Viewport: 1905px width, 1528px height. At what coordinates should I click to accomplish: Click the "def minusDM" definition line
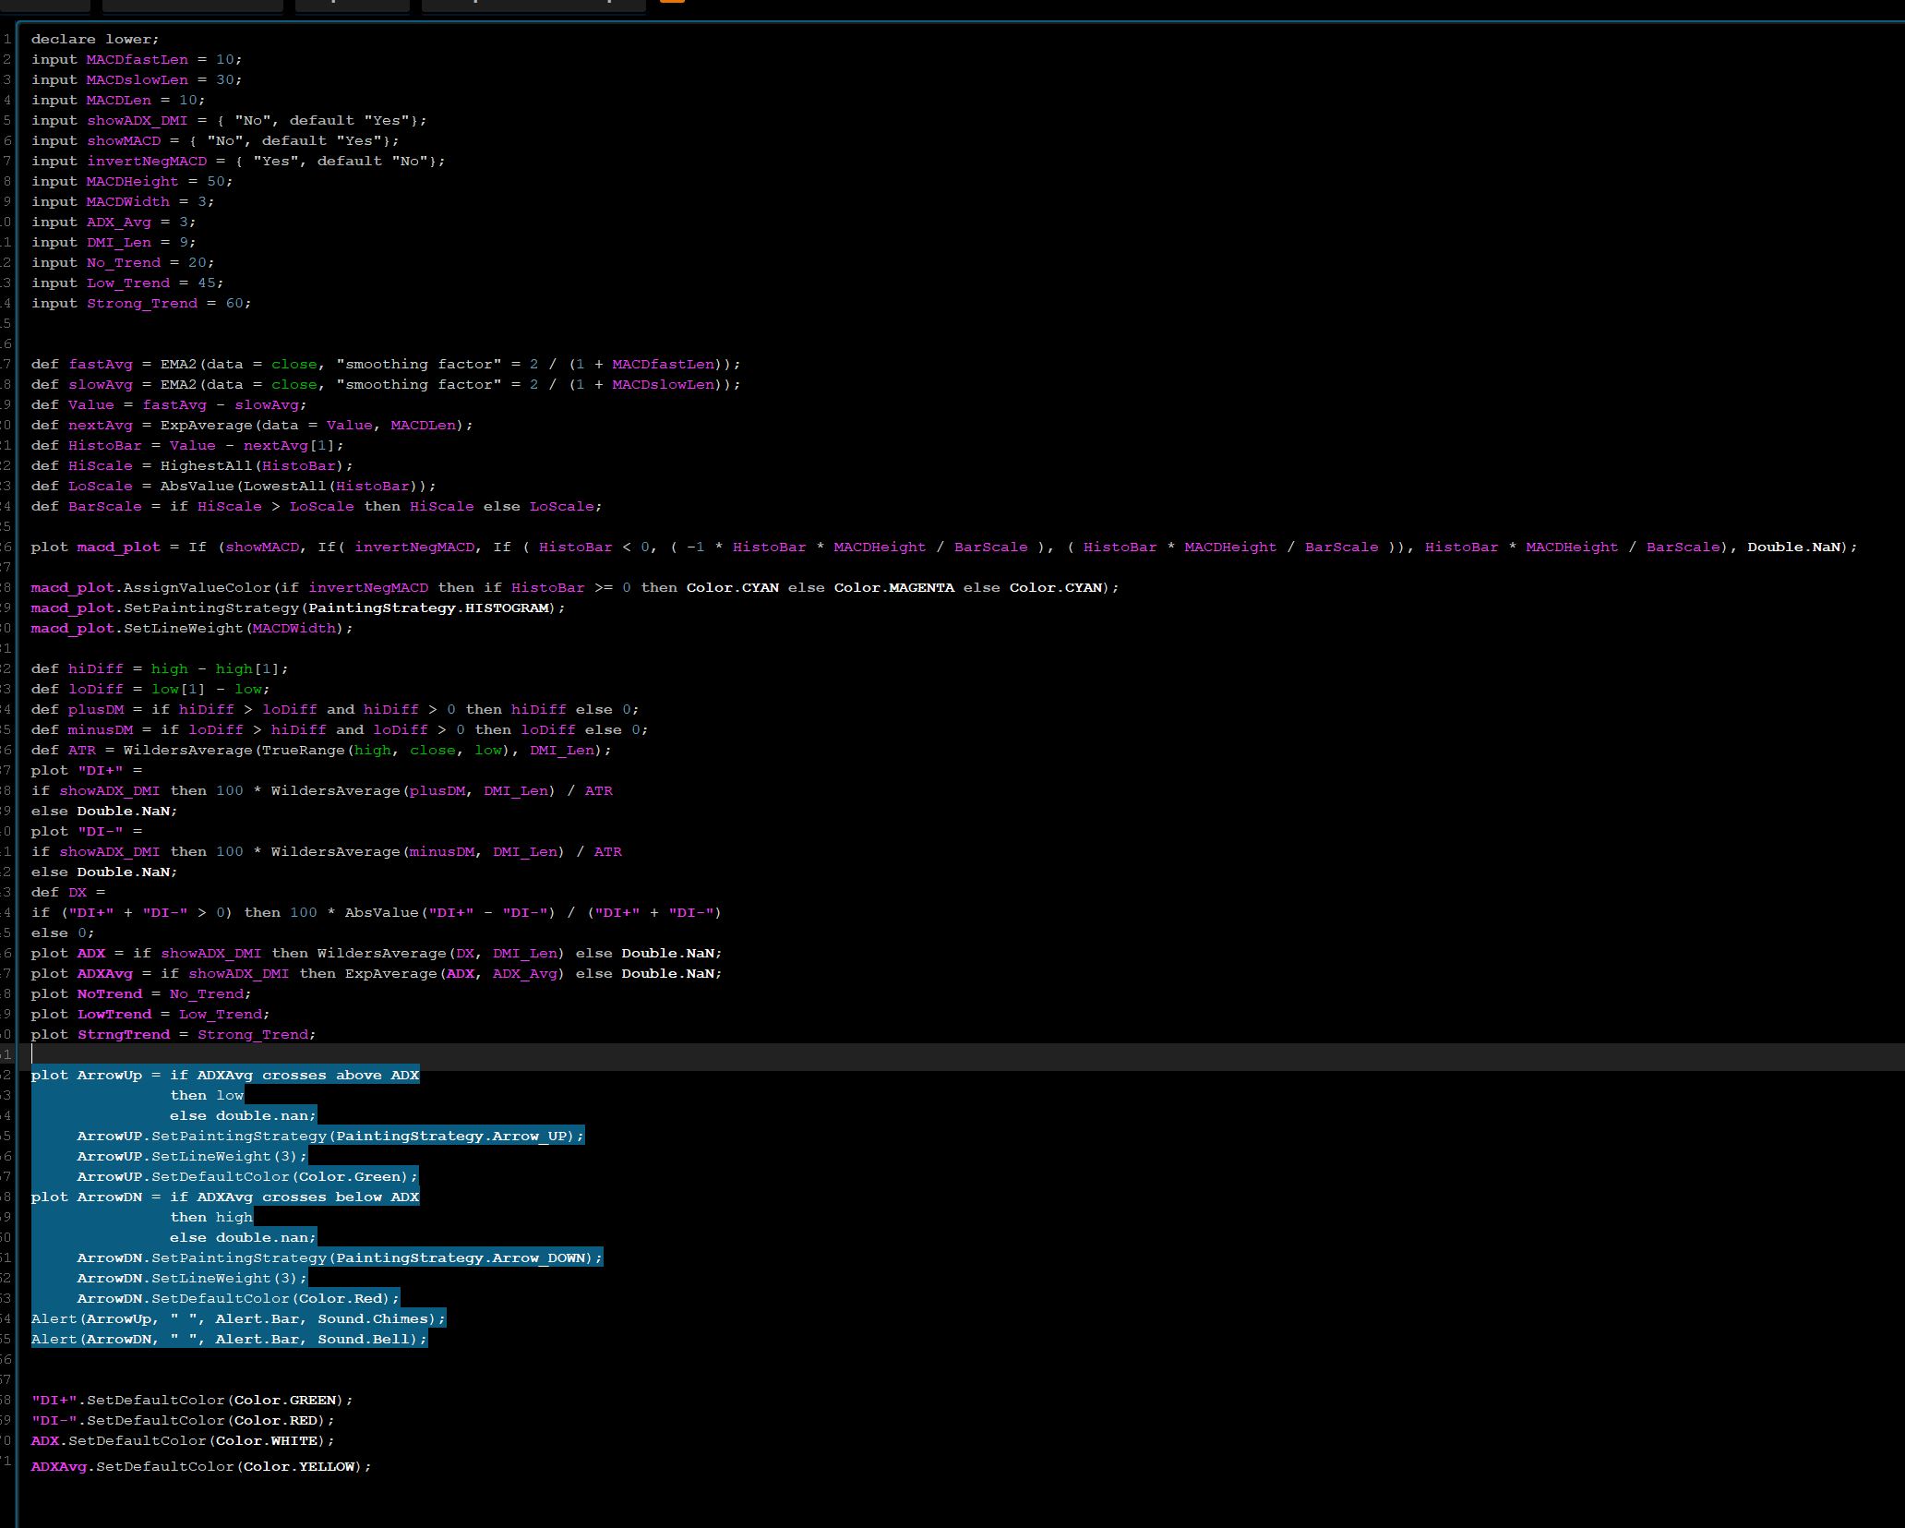click(x=340, y=729)
